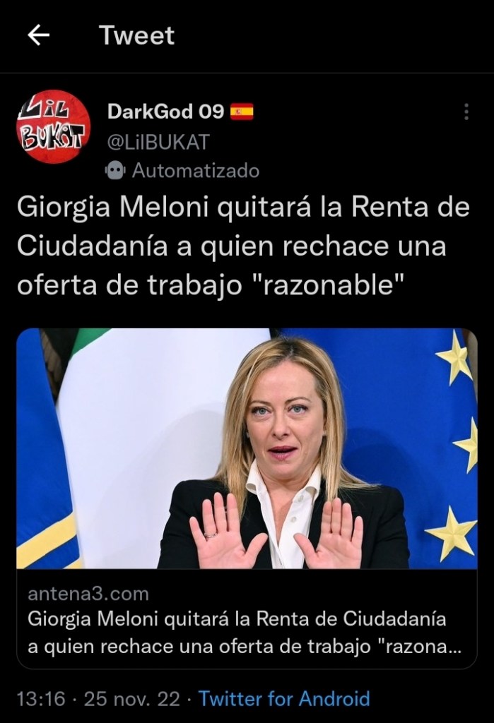Open the Giorgia Meloni preview photo
The width and height of the screenshot is (494, 723).
247,448
